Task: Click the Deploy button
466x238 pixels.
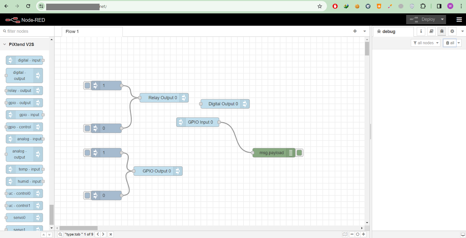Action: coord(422,20)
